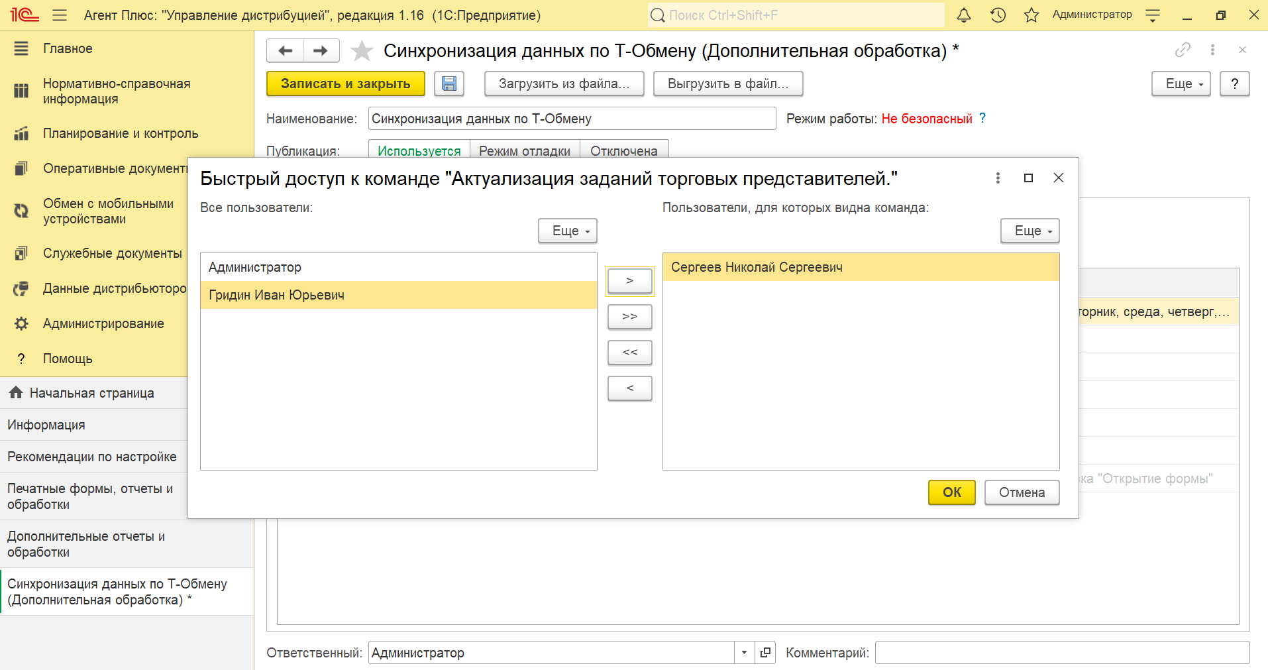Screen dimensions: 1268x670
Task: Go forward with the right arrow
Action: click(x=321, y=50)
